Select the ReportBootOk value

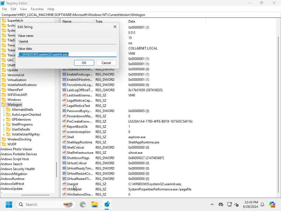click(x=77, y=127)
